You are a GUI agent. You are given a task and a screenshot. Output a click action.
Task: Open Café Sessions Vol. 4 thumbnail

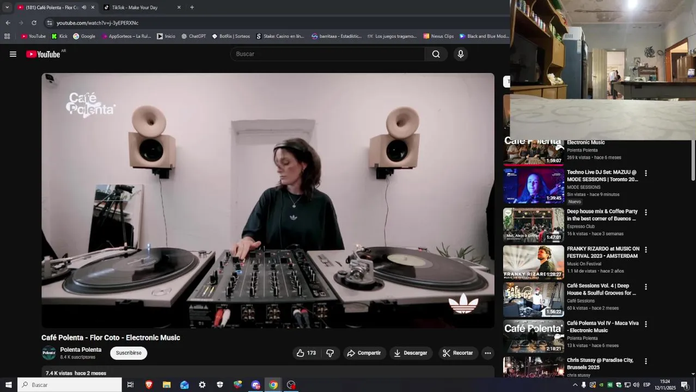point(534,299)
